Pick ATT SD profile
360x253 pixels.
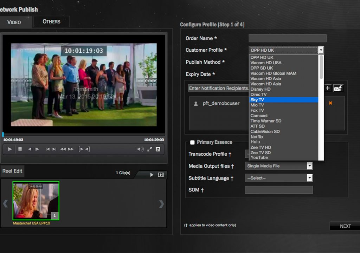tap(284, 126)
